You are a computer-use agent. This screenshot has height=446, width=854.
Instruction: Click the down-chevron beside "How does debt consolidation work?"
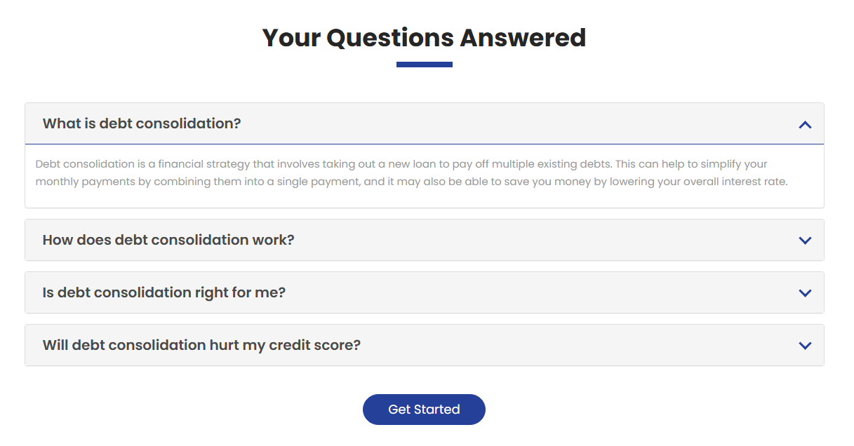[805, 241]
